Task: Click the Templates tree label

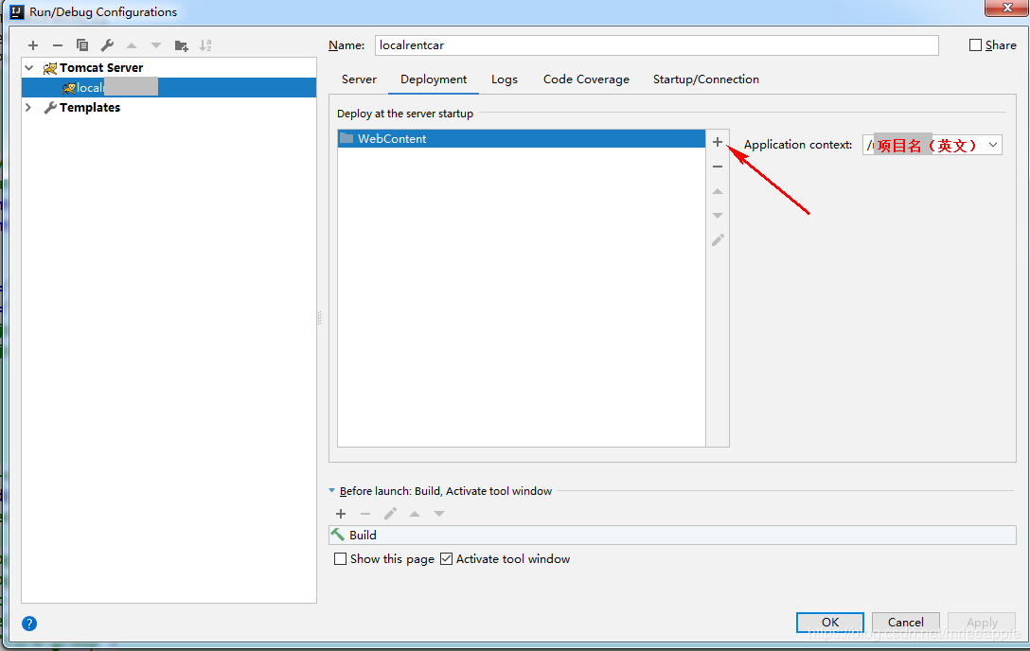Action: 90,108
